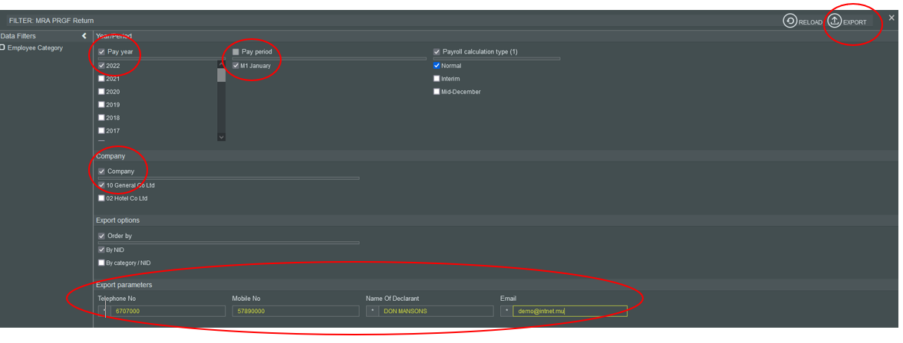
Task: Enable the Interim payroll calculation type
Action: [x=437, y=79]
